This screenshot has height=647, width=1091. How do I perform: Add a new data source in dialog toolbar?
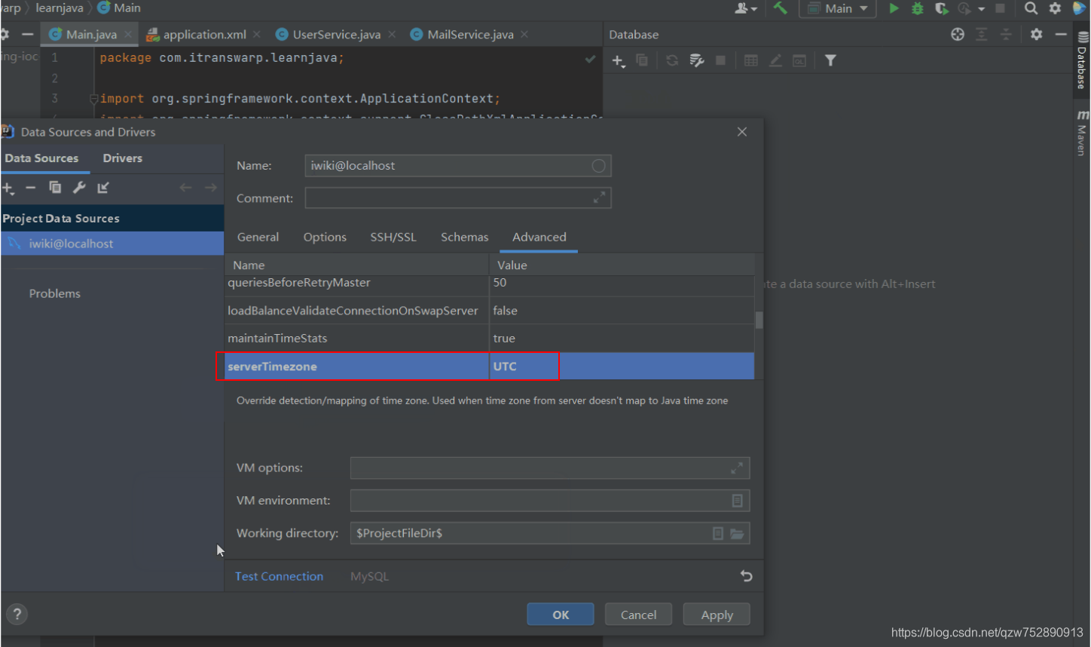[x=8, y=188]
